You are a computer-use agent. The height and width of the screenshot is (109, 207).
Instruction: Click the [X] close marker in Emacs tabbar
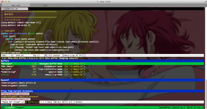click(x=6, y=9)
